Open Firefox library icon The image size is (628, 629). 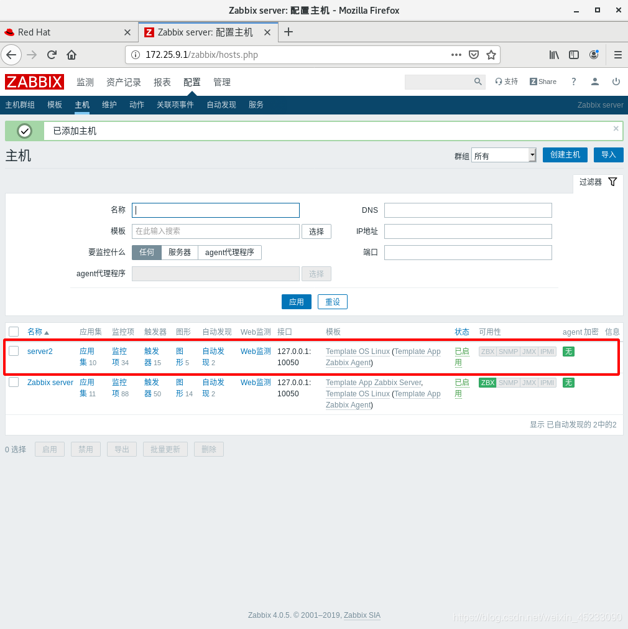click(554, 55)
